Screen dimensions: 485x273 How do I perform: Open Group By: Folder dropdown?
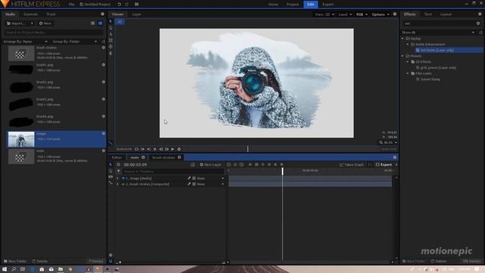[74, 42]
